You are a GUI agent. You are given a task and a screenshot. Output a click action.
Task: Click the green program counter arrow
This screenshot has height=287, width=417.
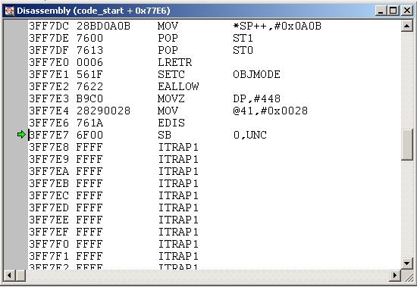click(21, 135)
